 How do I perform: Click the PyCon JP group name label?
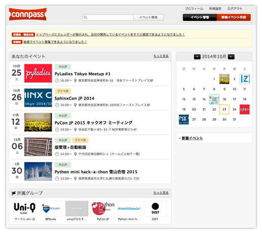coord(103,219)
